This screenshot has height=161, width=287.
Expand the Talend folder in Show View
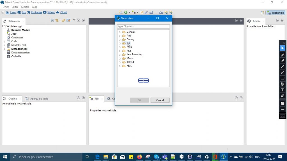[x=120, y=62]
